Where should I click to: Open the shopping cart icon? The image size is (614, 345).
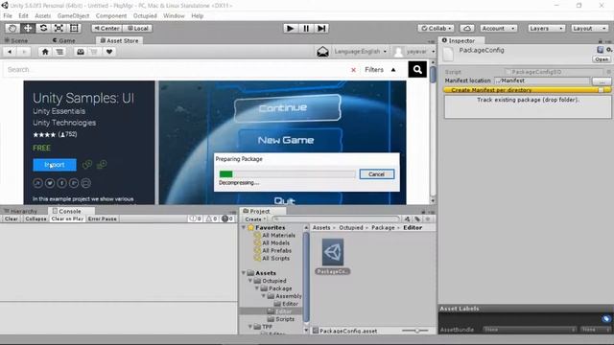pos(94,52)
